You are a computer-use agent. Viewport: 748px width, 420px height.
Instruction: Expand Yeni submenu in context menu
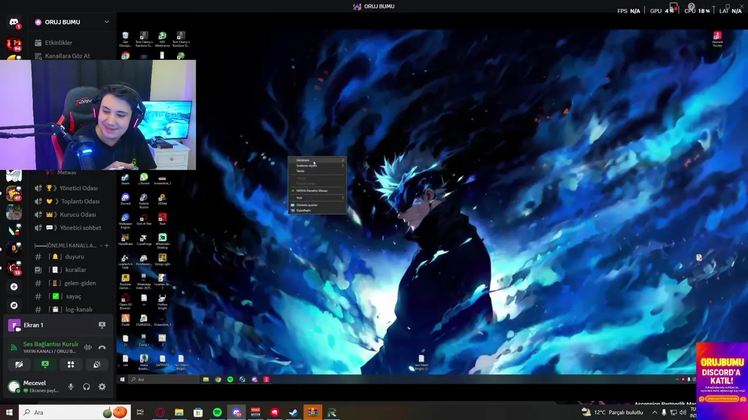coord(317,198)
